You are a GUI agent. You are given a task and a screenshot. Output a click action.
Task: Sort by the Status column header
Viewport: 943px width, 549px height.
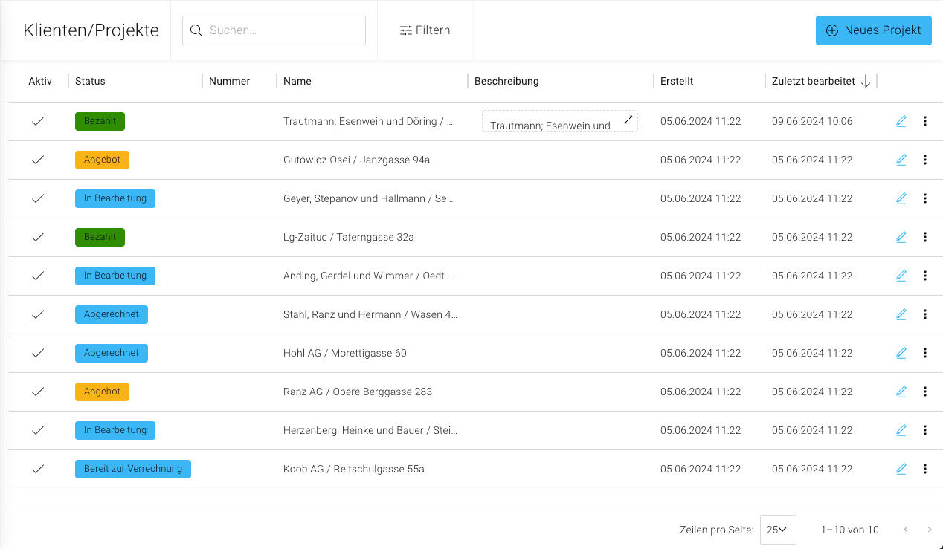pos(90,82)
